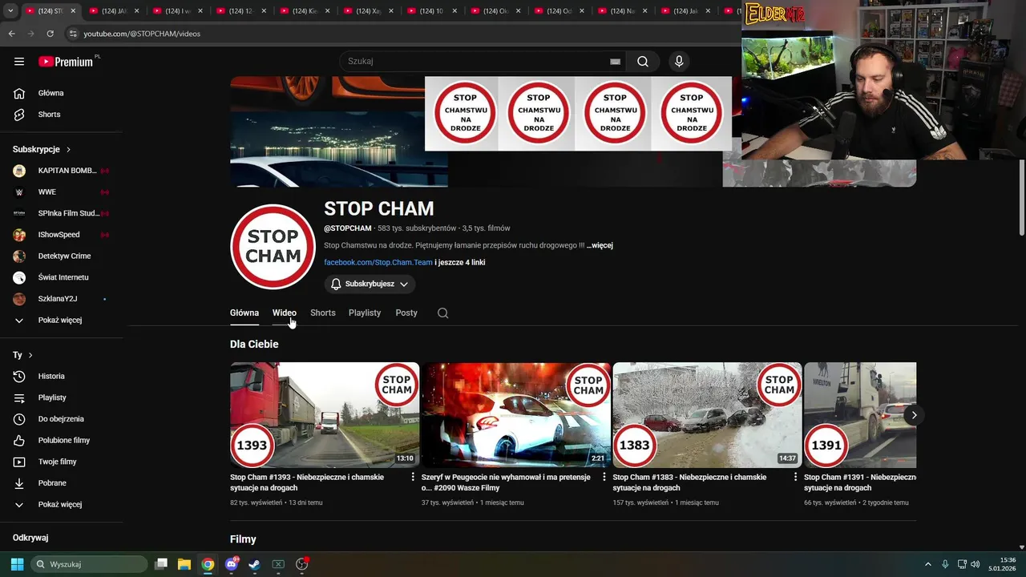Screen dimensions: 1026x577
Task: Open Polubione filmy liked videos
Action: pos(63,440)
